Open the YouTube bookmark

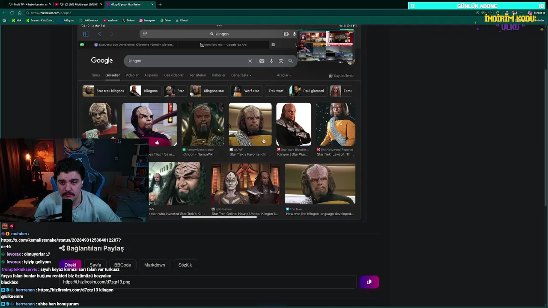[110, 21]
